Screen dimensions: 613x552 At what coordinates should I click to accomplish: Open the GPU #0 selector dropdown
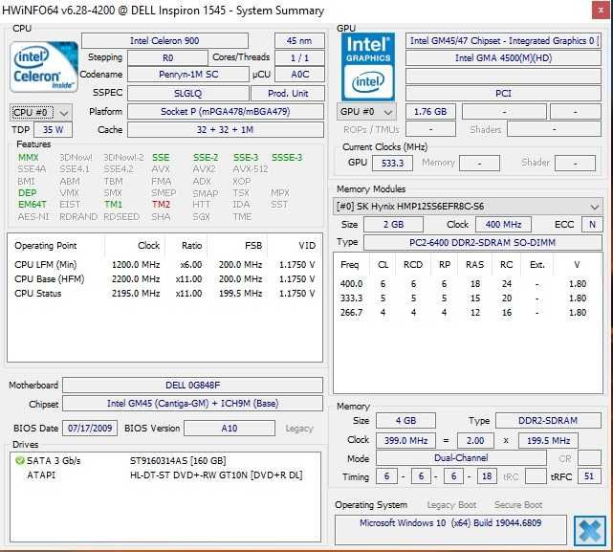366,112
